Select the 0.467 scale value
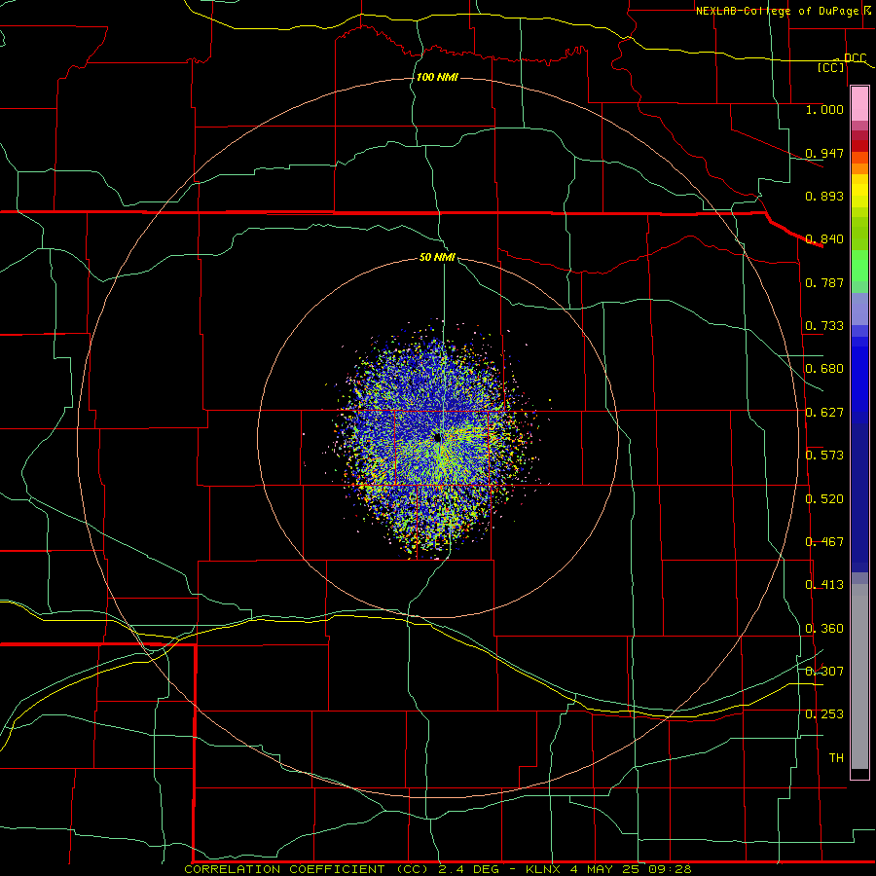The height and width of the screenshot is (876, 876). (x=824, y=542)
